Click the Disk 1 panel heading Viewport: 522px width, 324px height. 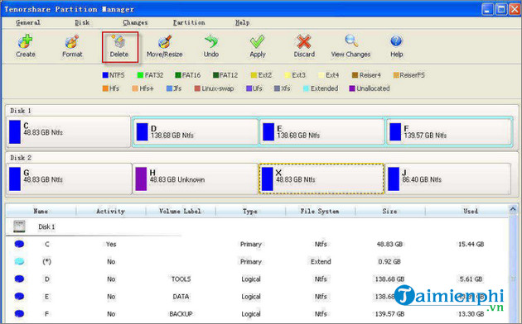pos(21,111)
